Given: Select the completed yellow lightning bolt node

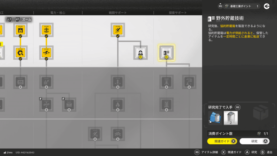Looking at the screenshot, I should (x=46, y=52).
